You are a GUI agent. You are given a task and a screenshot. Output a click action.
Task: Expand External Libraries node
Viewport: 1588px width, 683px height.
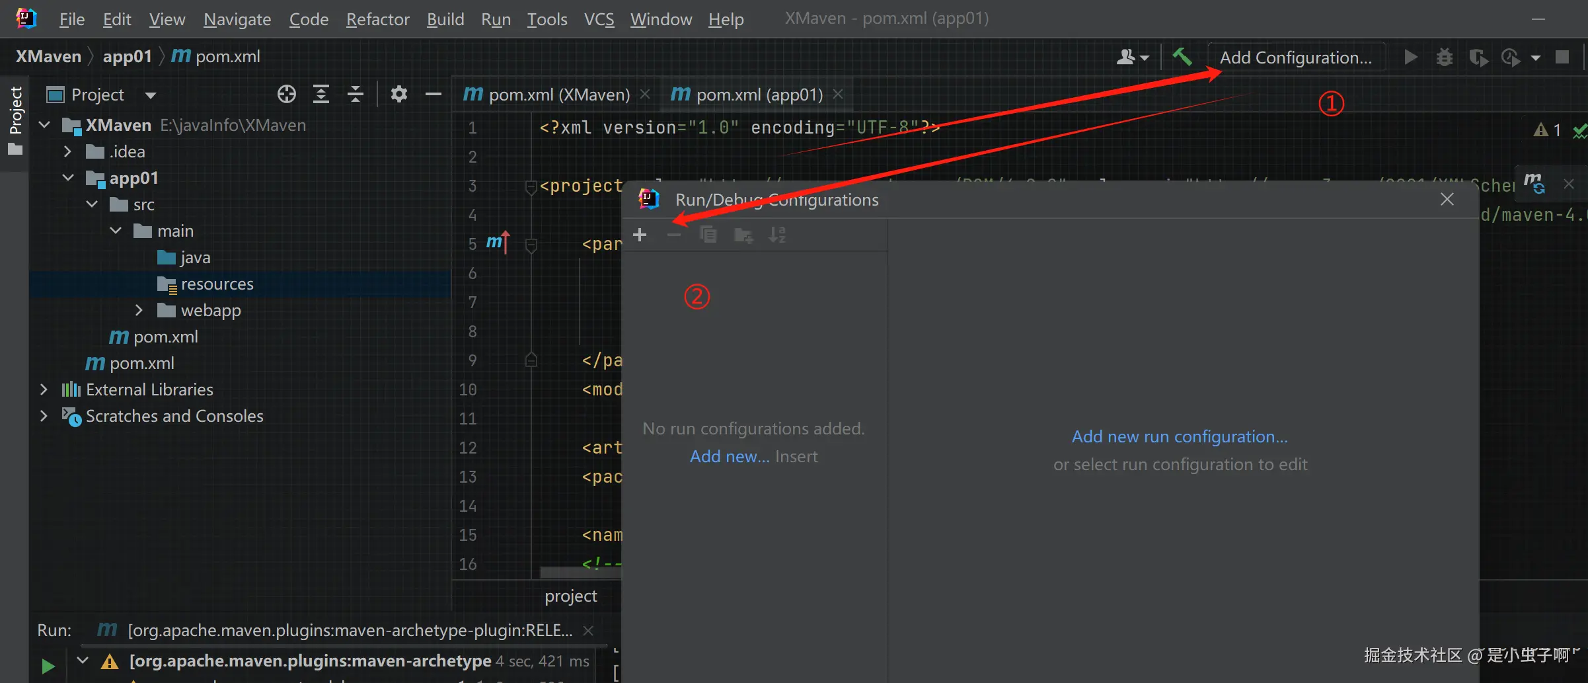point(44,389)
